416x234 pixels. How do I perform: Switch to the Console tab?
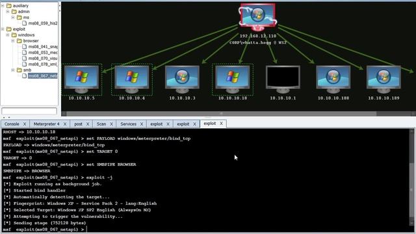pos(12,124)
